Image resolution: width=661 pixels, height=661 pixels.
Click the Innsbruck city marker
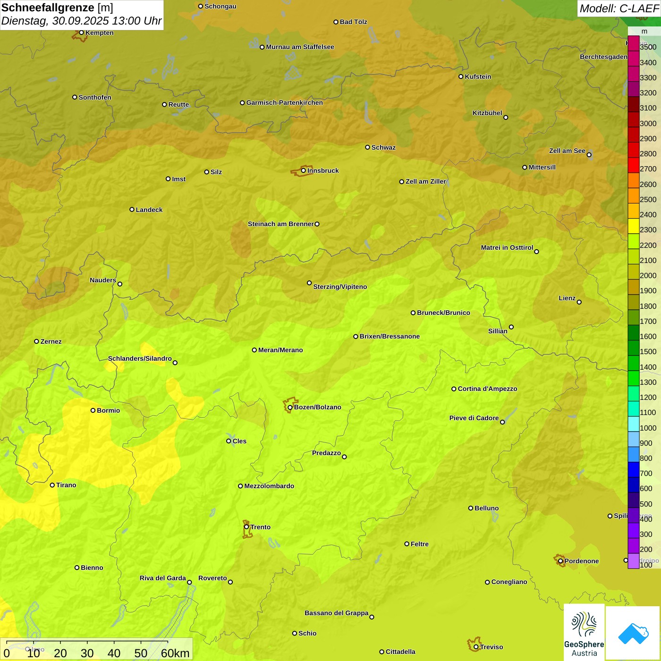(304, 170)
